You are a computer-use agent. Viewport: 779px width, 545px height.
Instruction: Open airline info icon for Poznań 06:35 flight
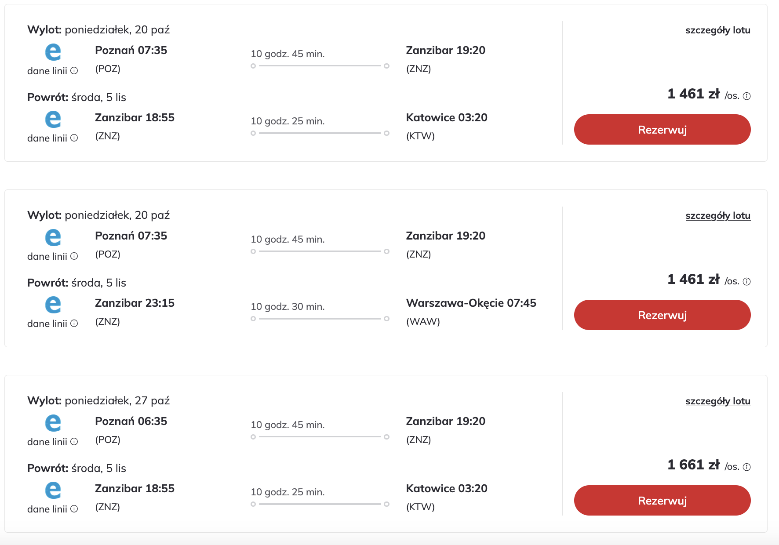[x=74, y=442]
